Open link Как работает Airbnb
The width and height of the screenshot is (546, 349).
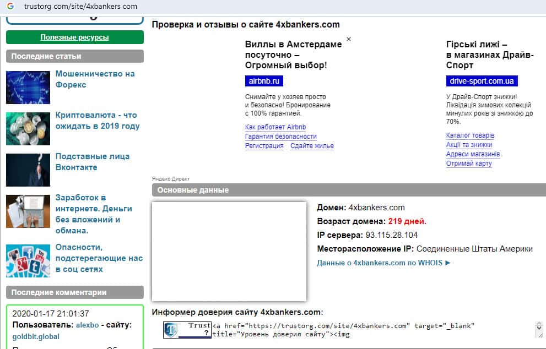275,127
